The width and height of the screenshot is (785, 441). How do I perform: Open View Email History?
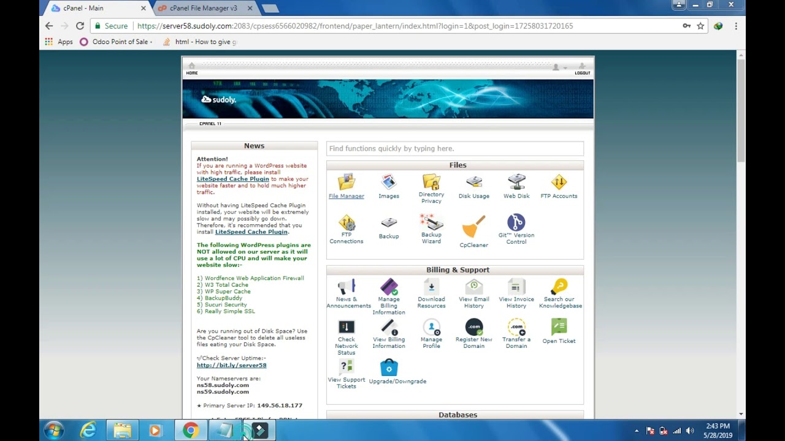(474, 287)
